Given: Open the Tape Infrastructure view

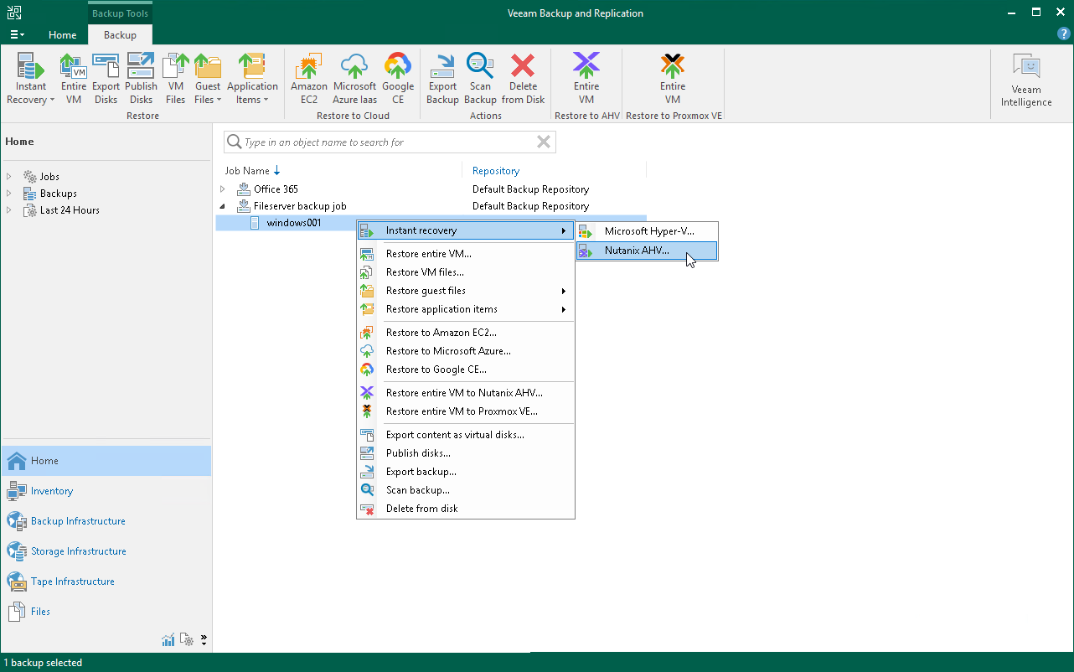Looking at the screenshot, I should [x=106, y=582].
